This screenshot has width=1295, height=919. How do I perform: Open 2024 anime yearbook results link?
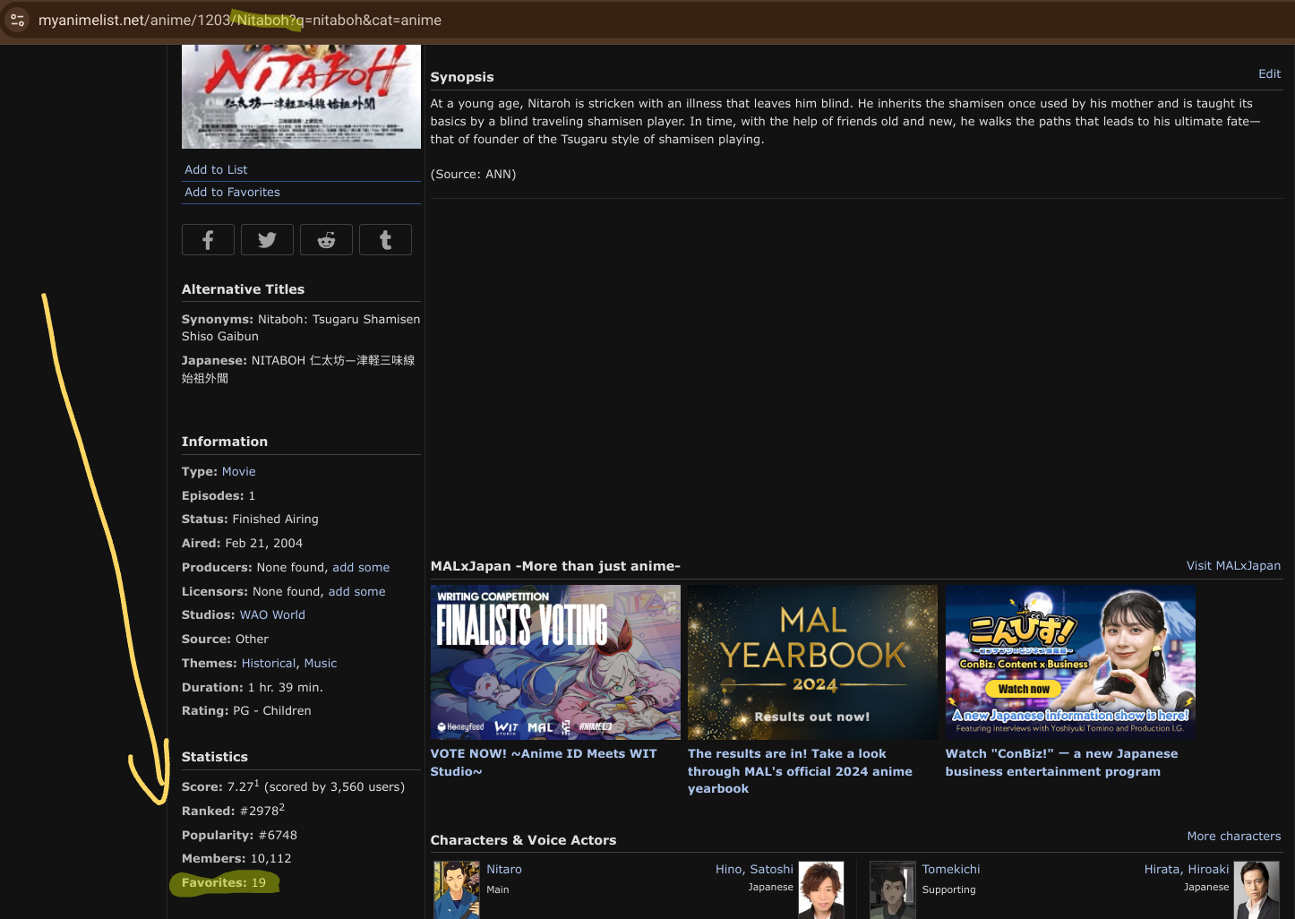(x=800, y=771)
